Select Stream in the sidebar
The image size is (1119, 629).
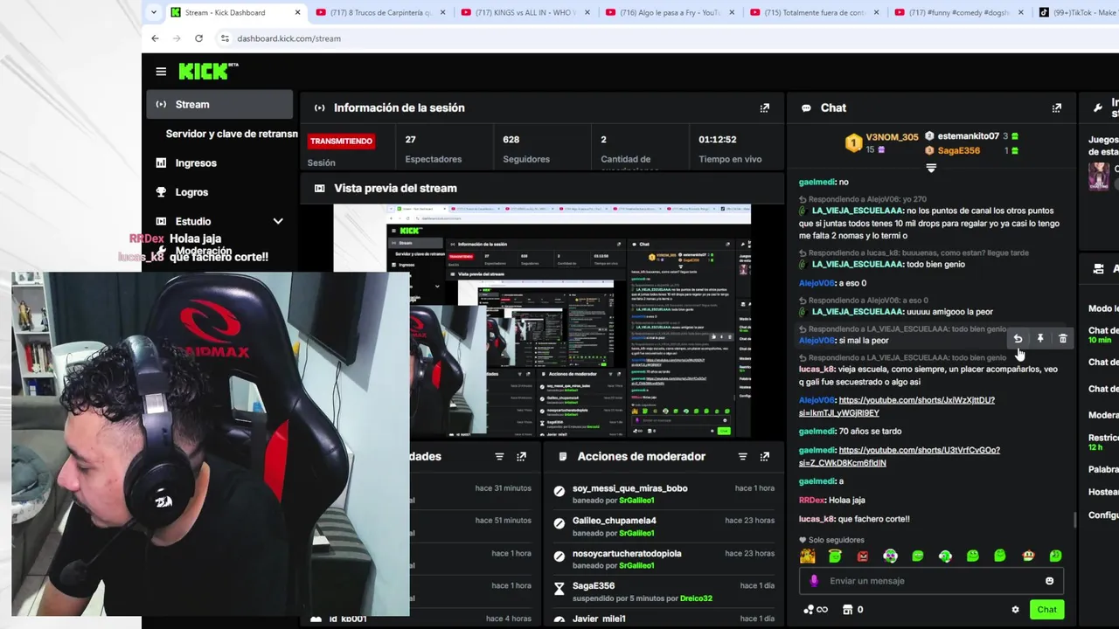[x=219, y=104]
